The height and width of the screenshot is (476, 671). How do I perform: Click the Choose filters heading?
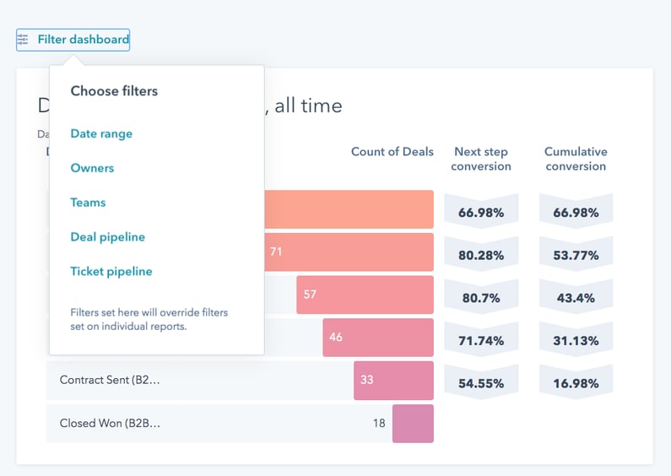pos(114,91)
